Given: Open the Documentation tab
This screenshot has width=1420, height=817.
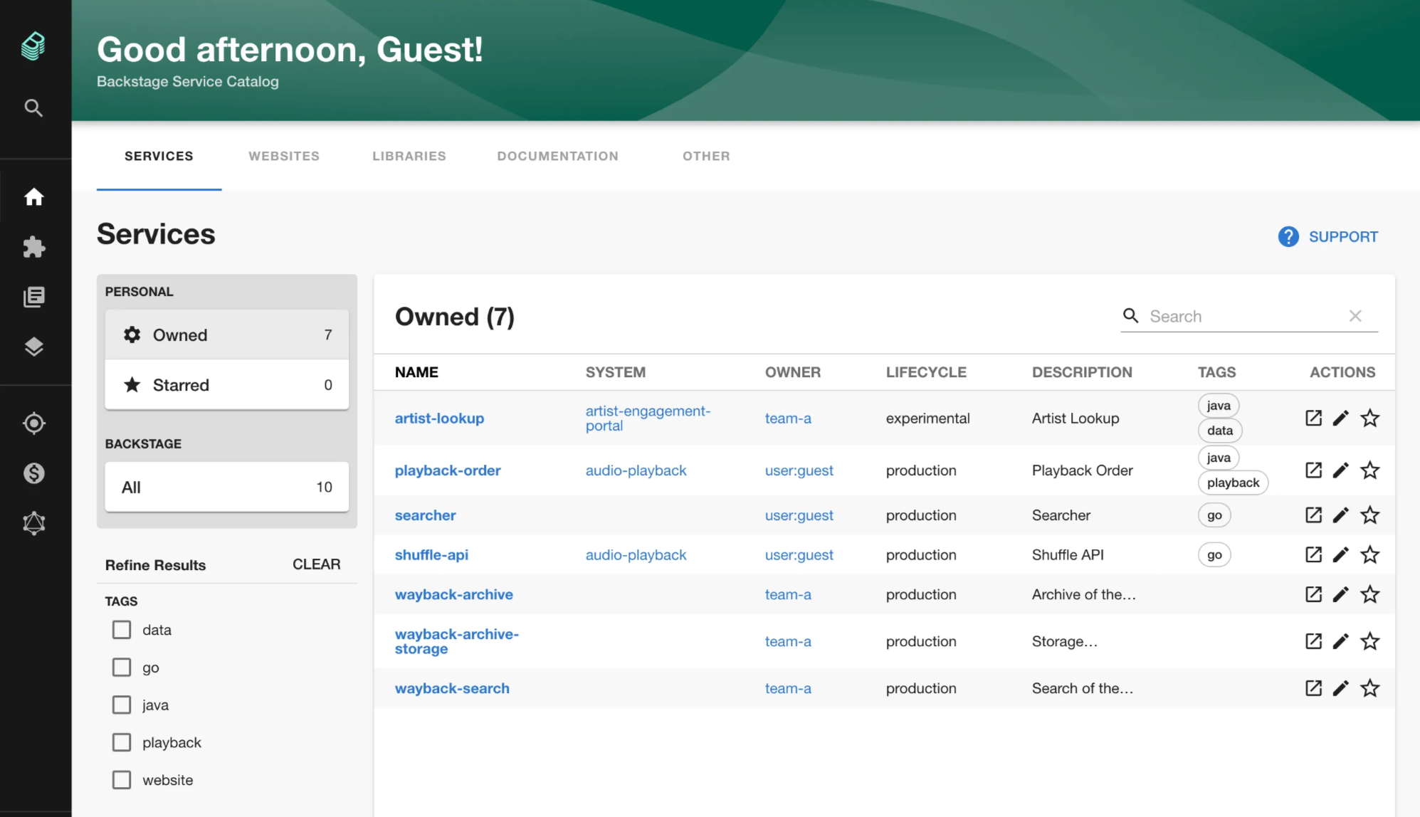Looking at the screenshot, I should pyautogui.click(x=558, y=156).
